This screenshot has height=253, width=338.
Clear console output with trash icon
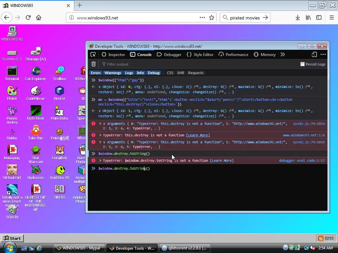pyautogui.click(x=93, y=64)
